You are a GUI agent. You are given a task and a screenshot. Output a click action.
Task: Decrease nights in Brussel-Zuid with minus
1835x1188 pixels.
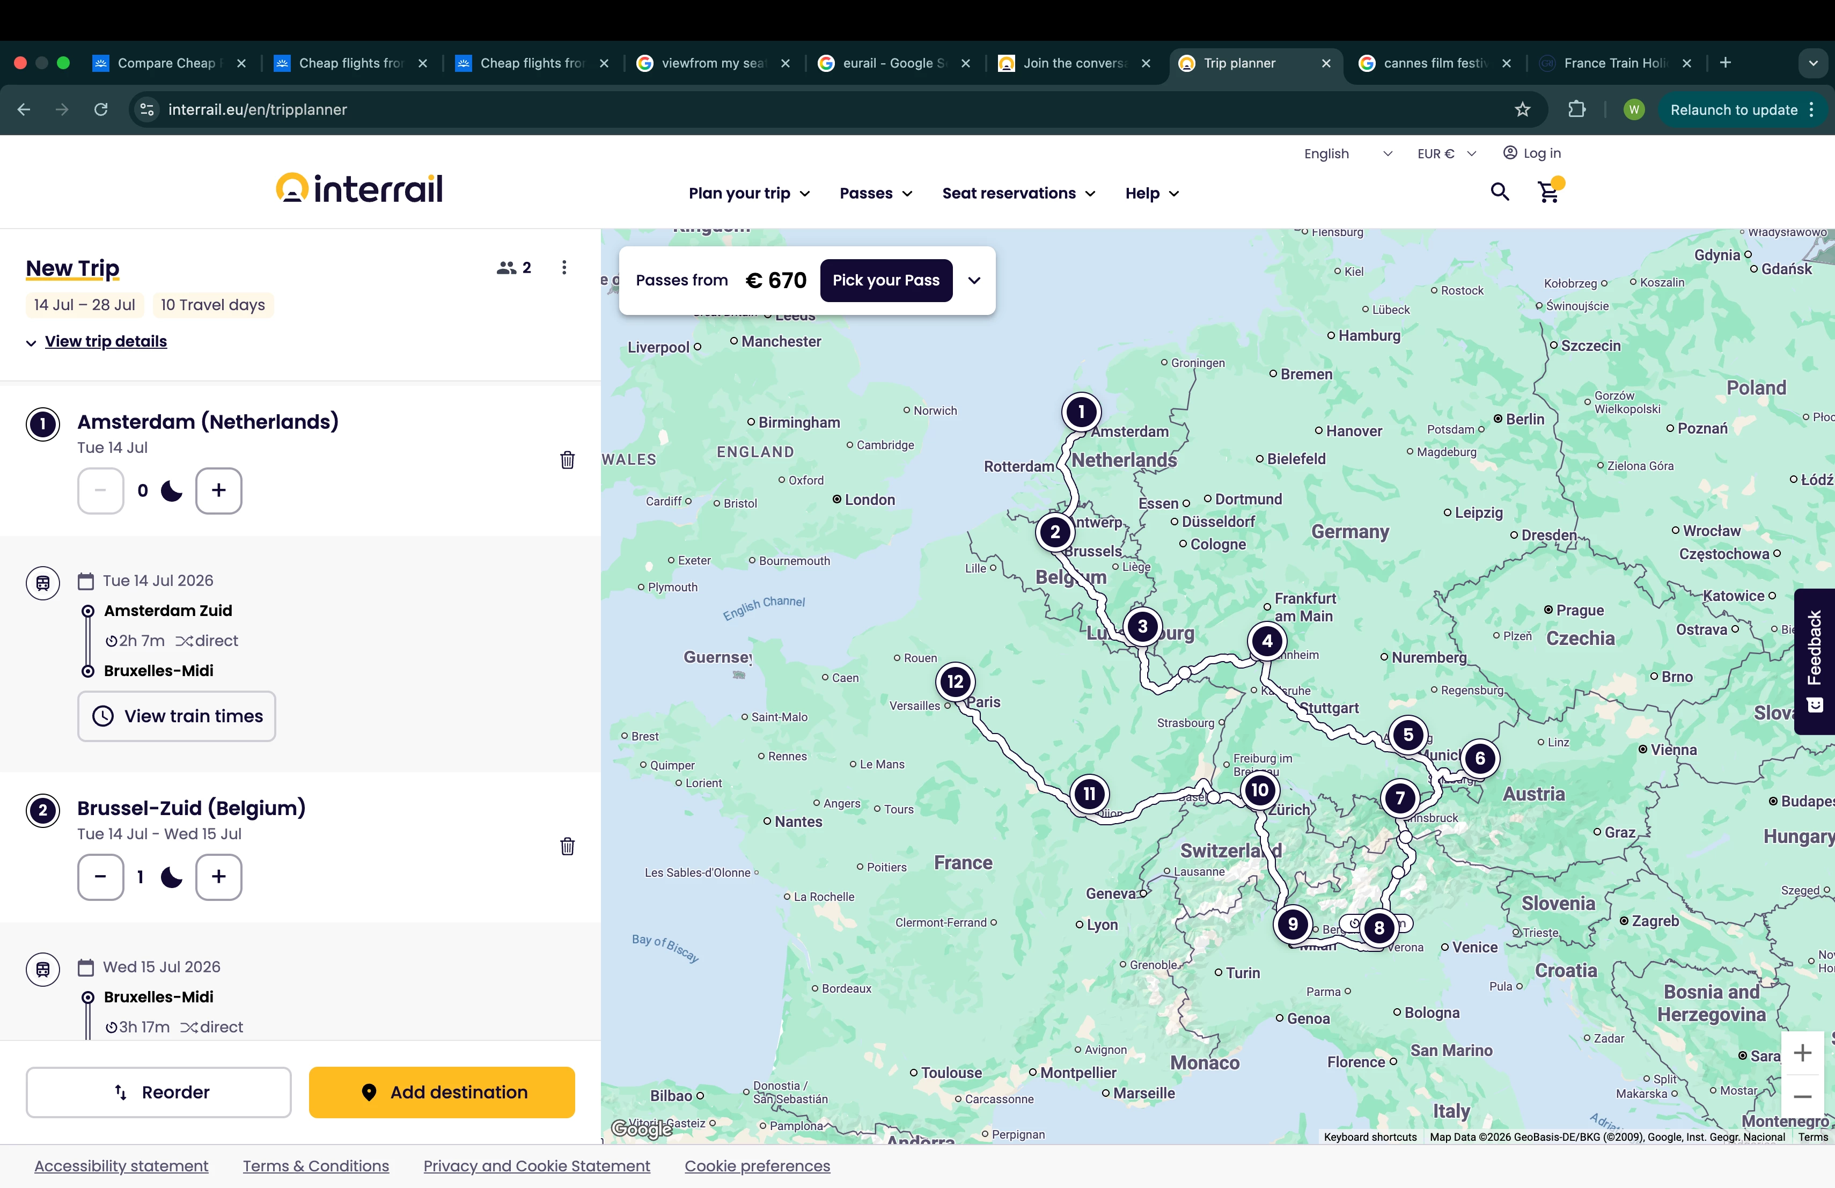coord(100,877)
